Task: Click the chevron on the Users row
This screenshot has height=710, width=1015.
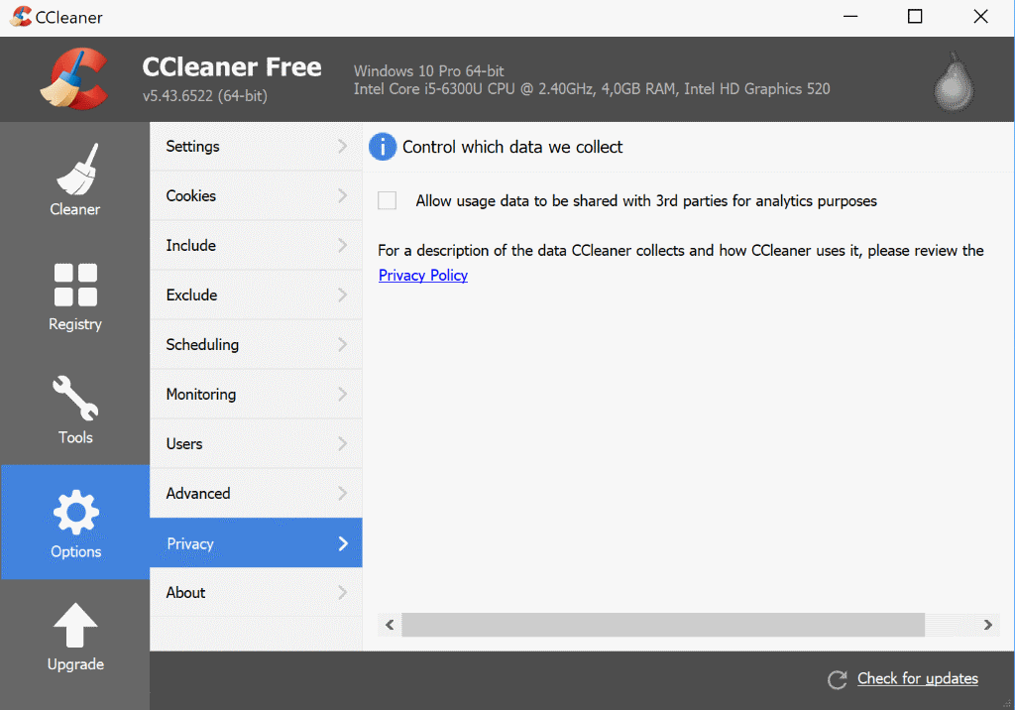Action: 342,444
